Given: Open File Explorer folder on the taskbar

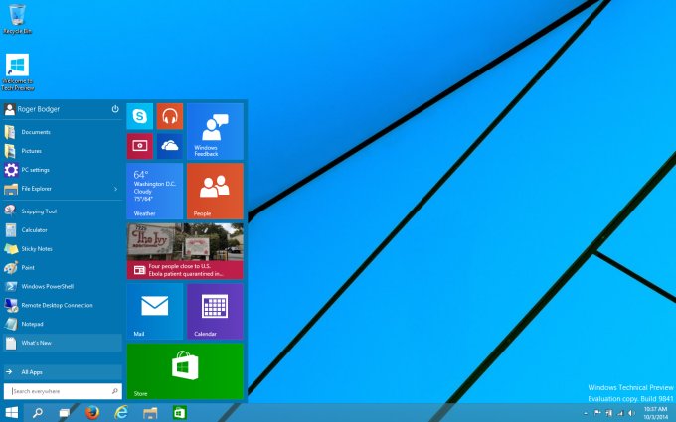Looking at the screenshot, I should point(150,413).
